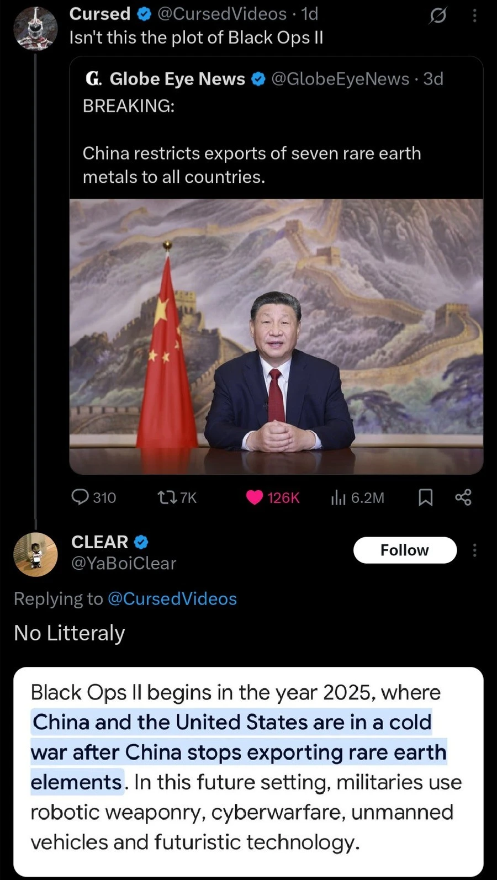The height and width of the screenshot is (880, 497).
Task: Open the @CursedVideos mention link
Action: coord(172,598)
